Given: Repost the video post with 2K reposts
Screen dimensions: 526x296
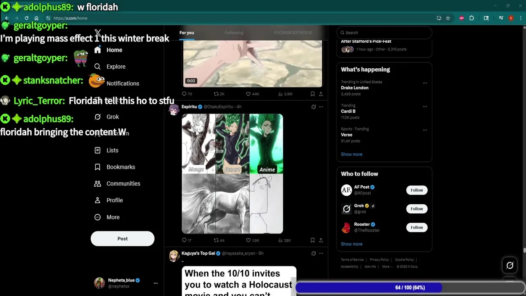Looking at the screenshot, I should point(219,94).
